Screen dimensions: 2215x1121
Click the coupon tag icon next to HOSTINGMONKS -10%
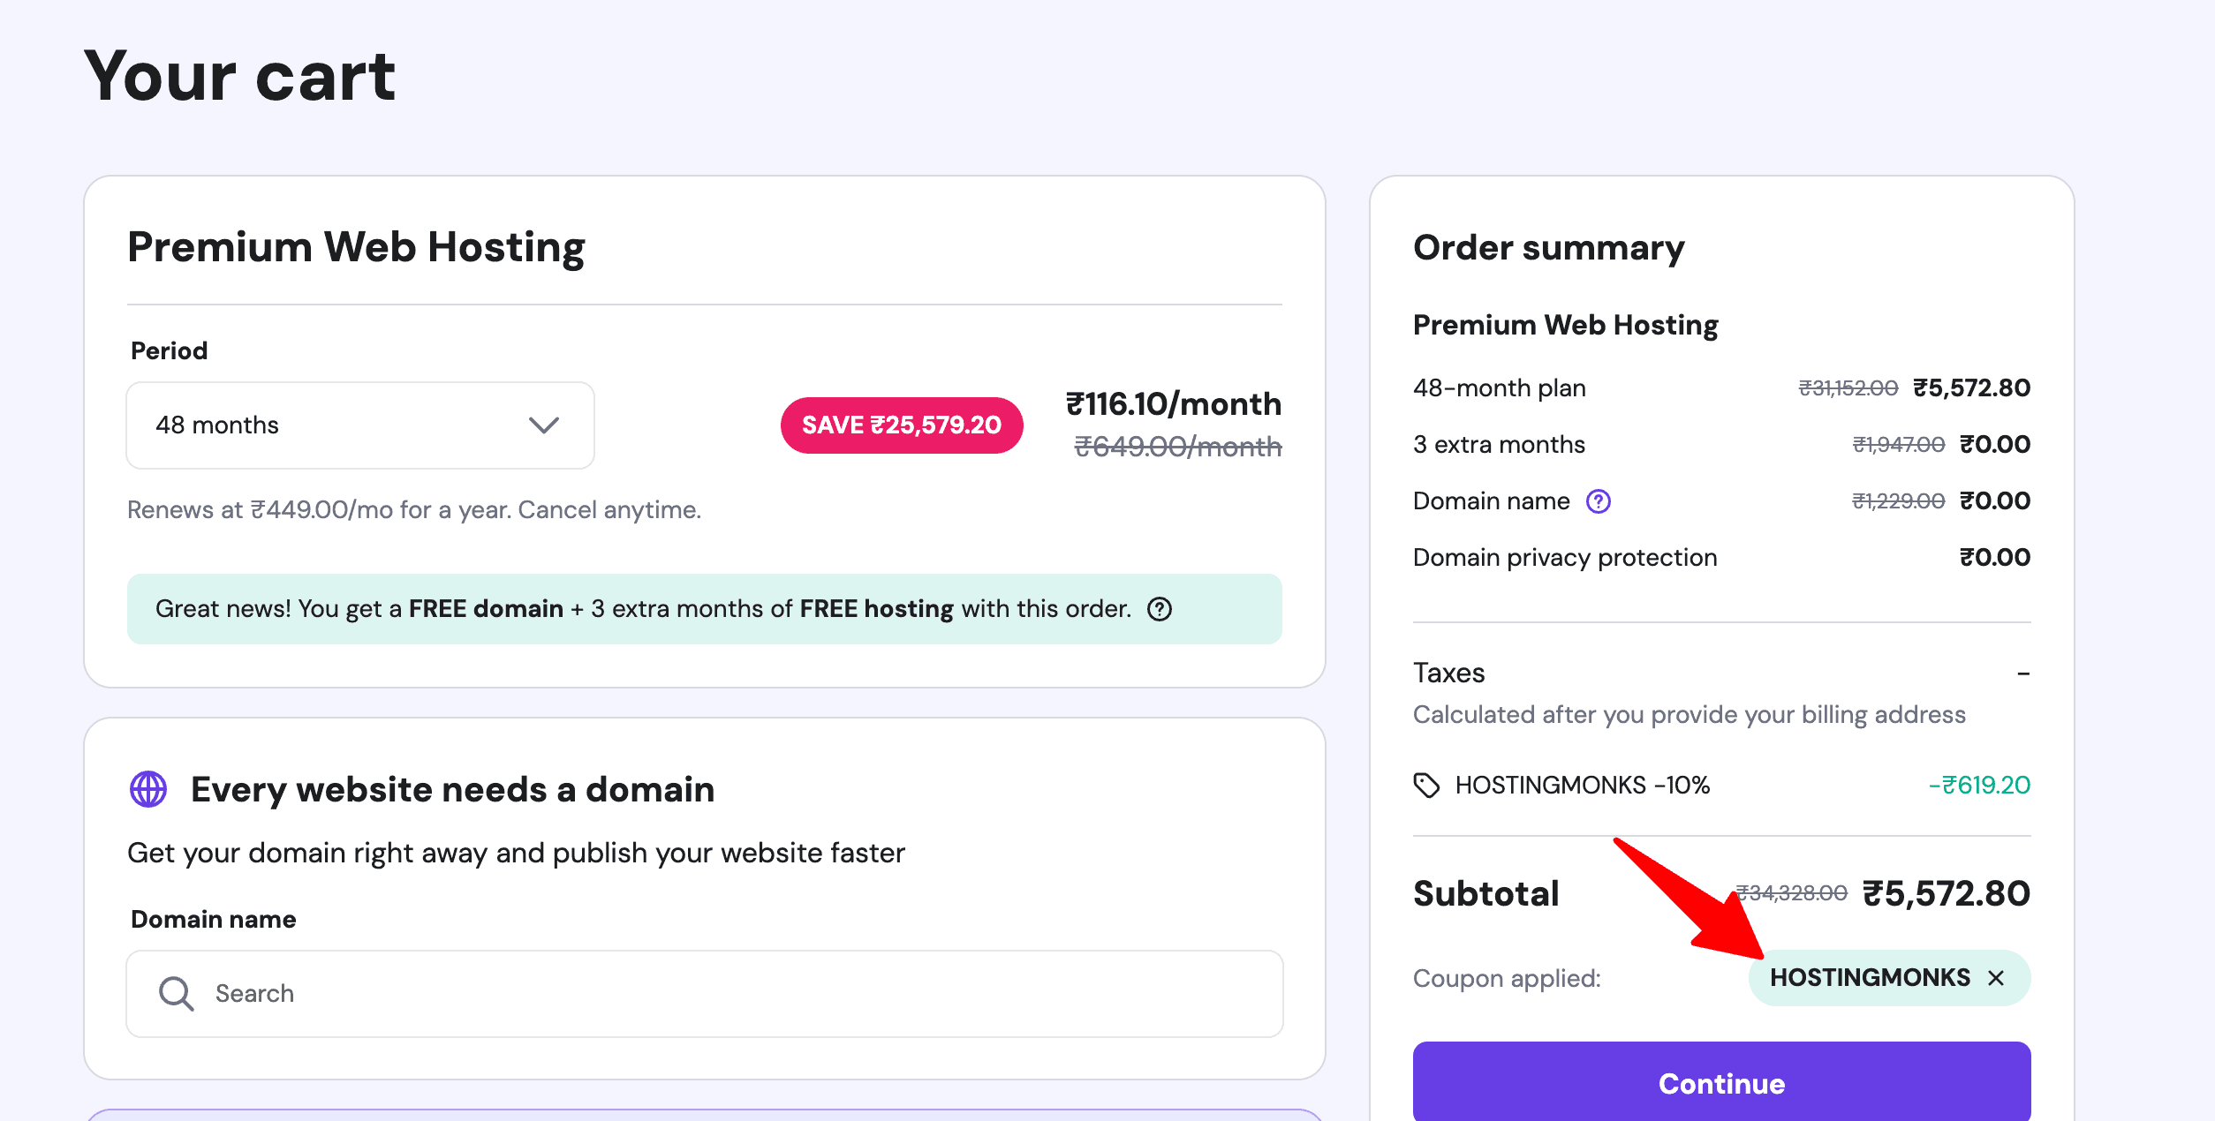tap(1425, 784)
